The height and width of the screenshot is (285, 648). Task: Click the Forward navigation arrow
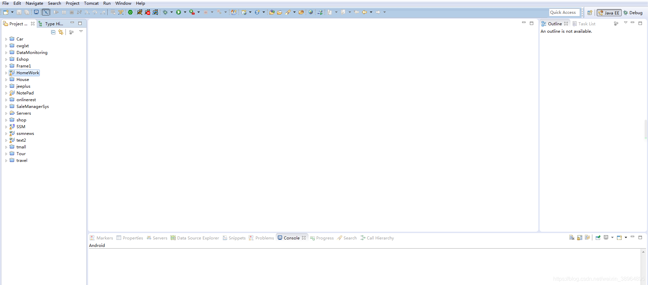click(x=378, y=12)
